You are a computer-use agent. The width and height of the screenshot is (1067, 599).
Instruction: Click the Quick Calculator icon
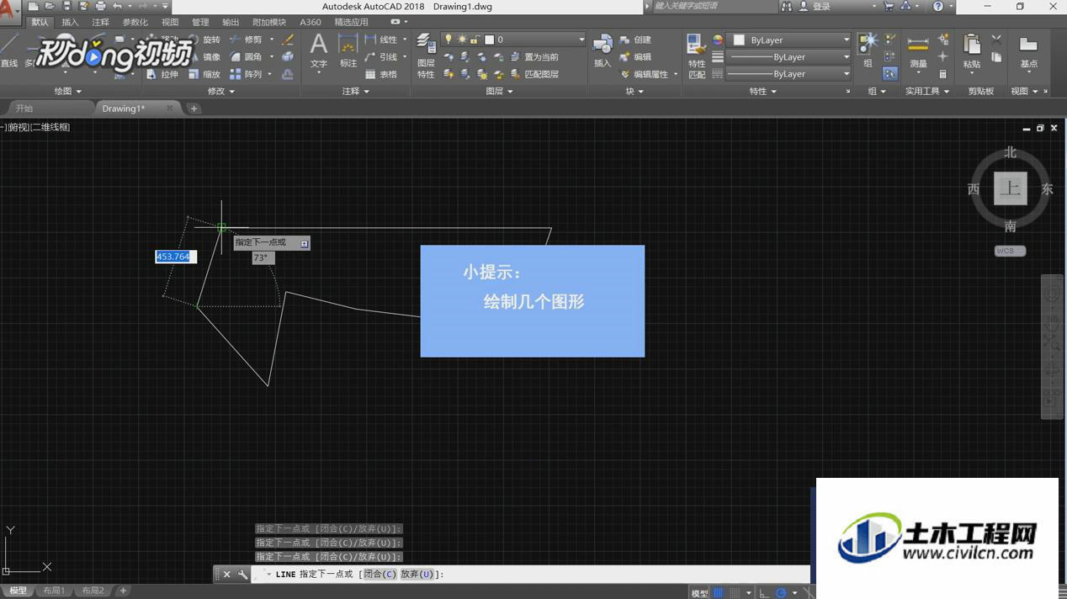click(x=943, y=74)
